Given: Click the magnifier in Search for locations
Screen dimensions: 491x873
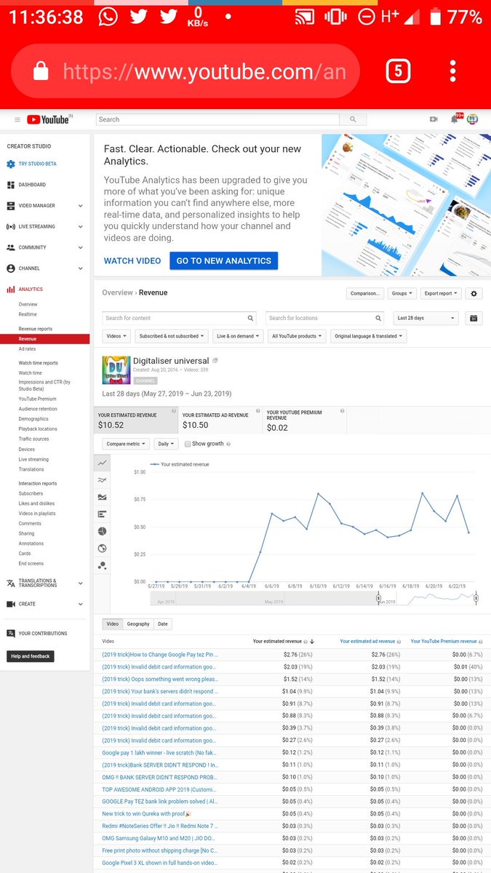Looking at the screenshot, I should 378,318.
